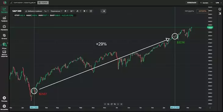
Task: Open the Графики charts sidebar section
Action: (4, 19)
